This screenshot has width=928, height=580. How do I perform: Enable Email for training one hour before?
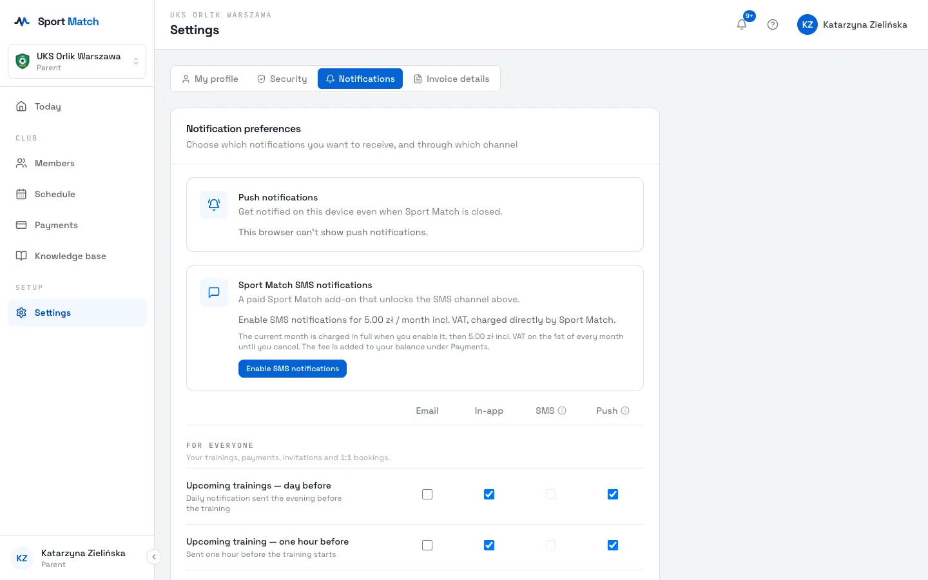point(427,545)
